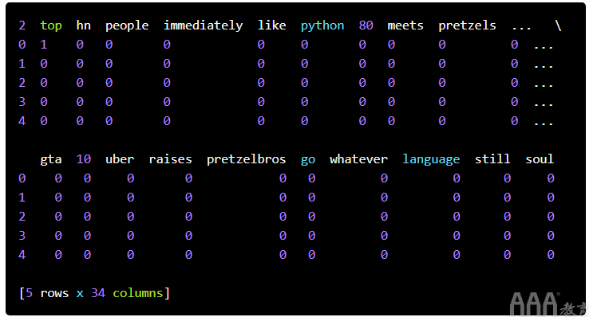The height and width of the screenshot is (321, 597).
Task: Click the 'still' column header
Action: [492, 159]
